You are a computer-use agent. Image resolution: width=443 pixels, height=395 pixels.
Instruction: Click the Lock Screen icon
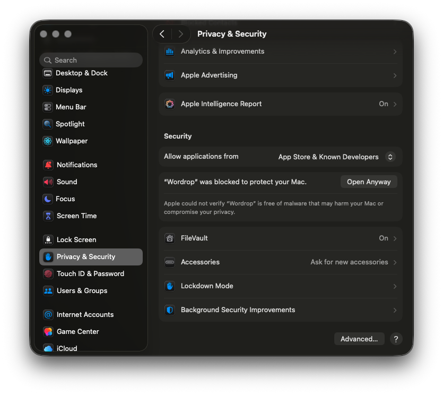pos(48,240)
